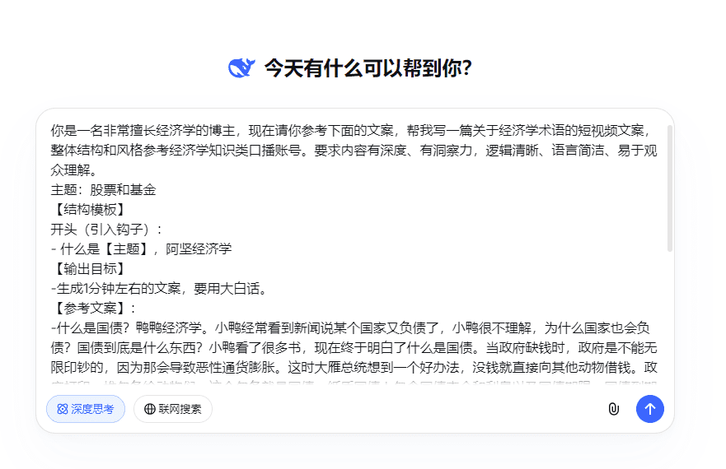Screen dimensions: 726x469
Task: Click the 开头(引入钩子): line
Action: (x=107, y=230)
